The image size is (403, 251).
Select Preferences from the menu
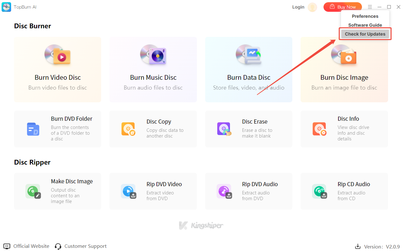tap(365, 16)
